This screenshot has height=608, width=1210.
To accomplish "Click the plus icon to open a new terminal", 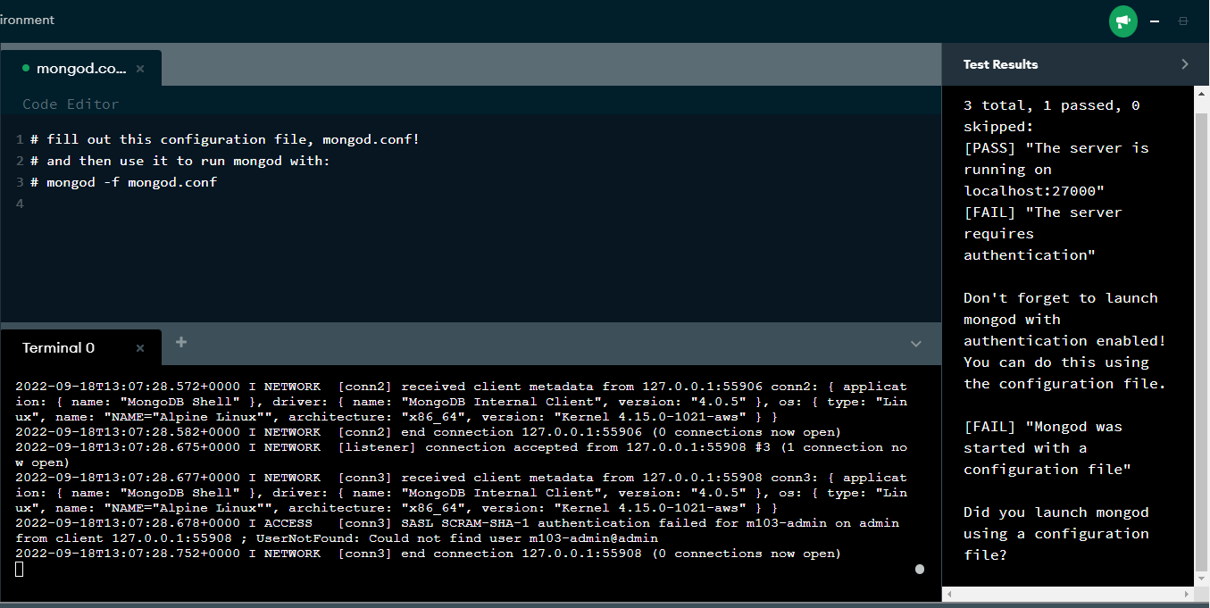I will (x=180, y=341).
